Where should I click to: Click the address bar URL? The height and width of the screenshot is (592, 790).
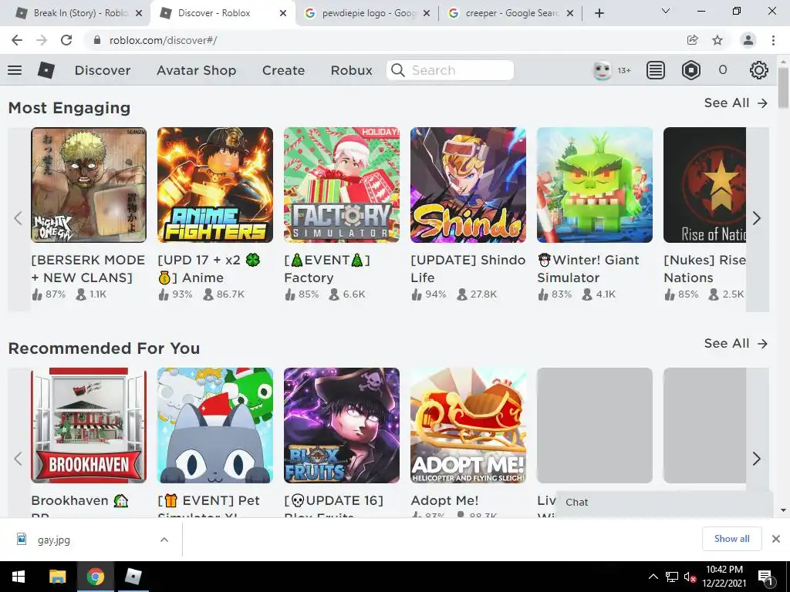[164, 40]
